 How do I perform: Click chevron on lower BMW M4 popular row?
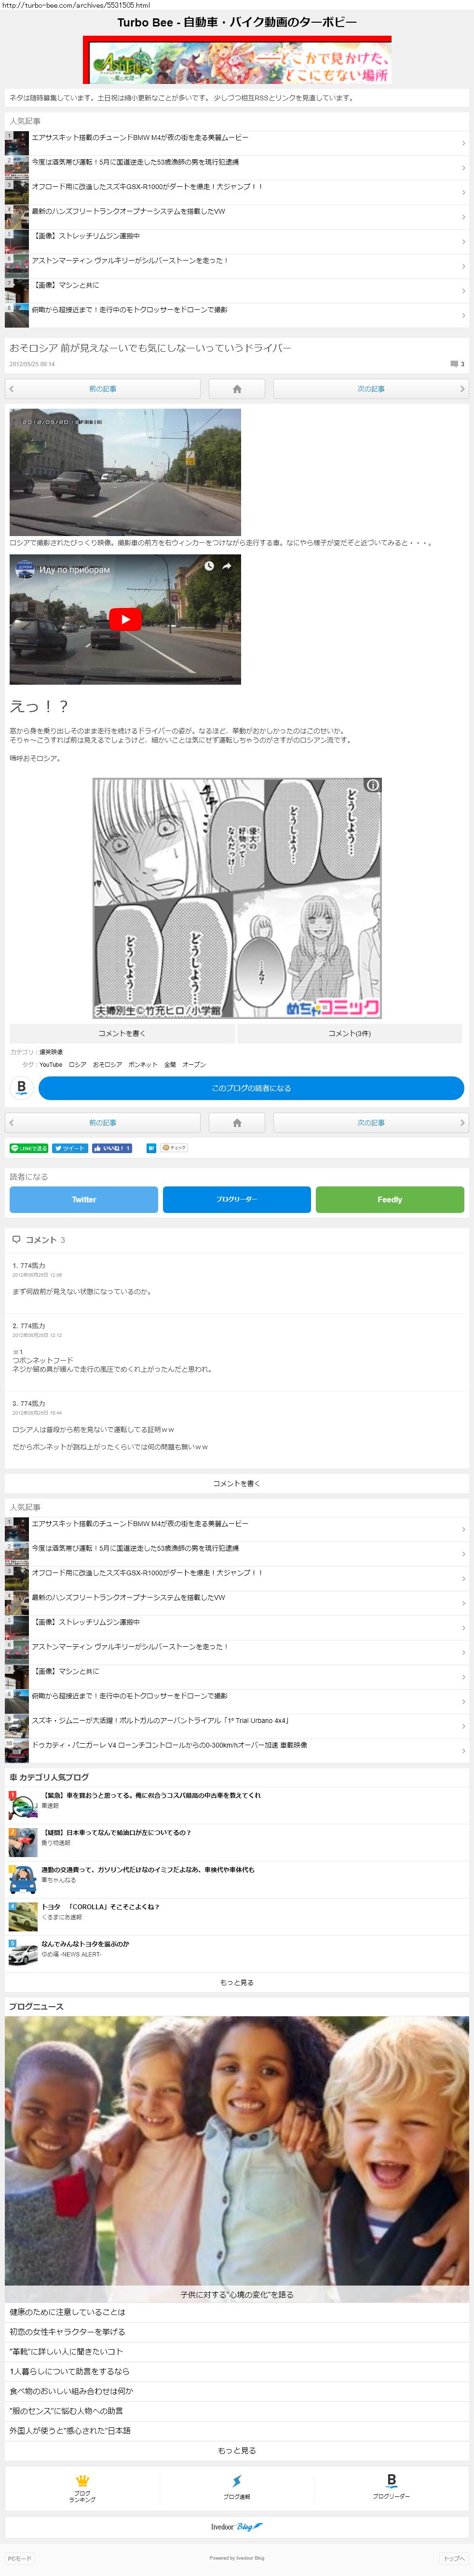tap(463, 1530)
